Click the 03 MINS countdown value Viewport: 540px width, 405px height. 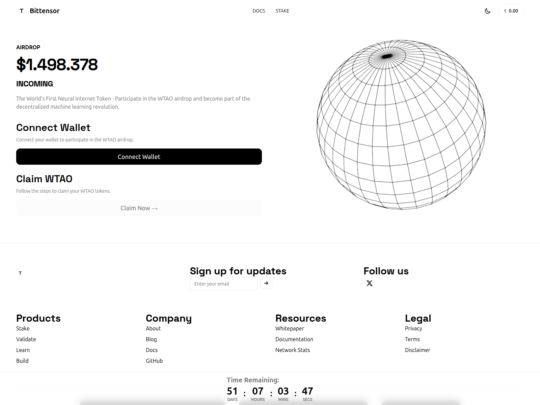[283, 391]
